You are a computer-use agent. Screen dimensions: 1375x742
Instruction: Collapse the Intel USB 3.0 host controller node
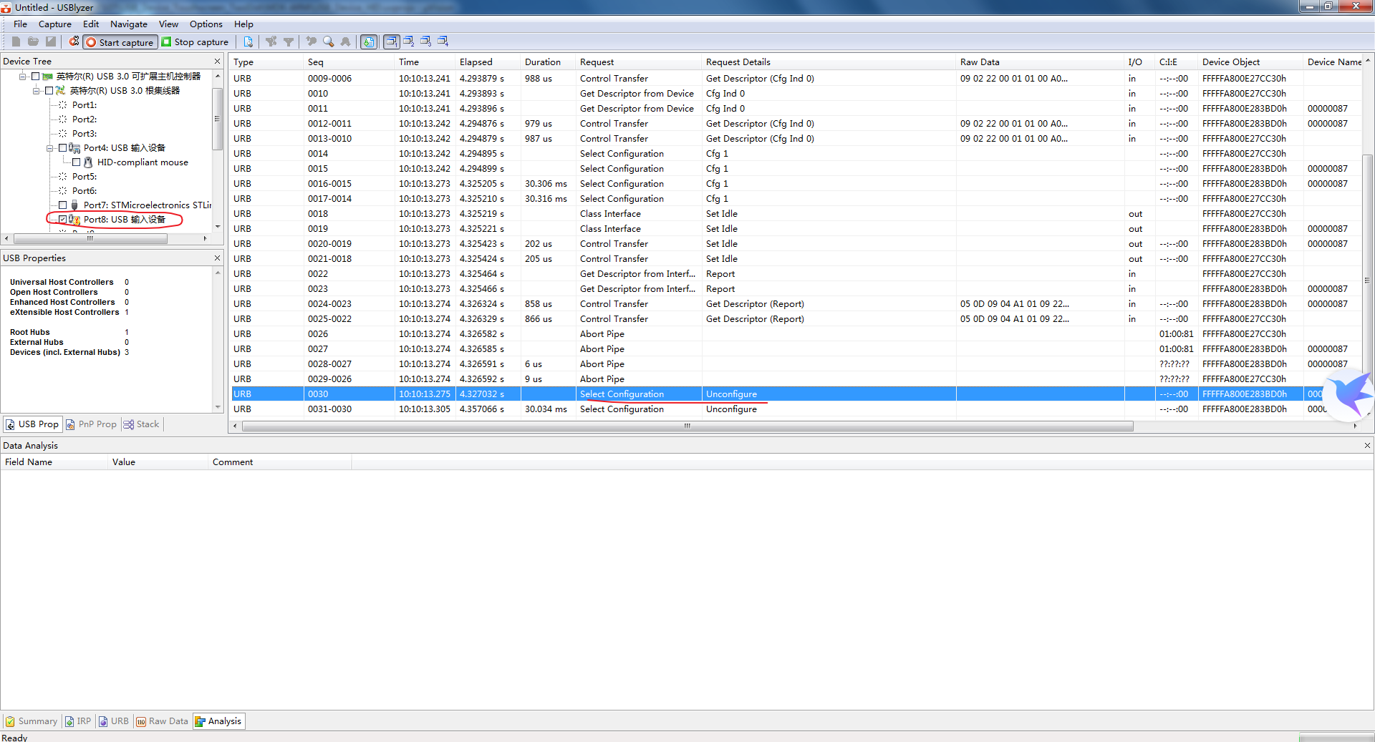[23, 77]
